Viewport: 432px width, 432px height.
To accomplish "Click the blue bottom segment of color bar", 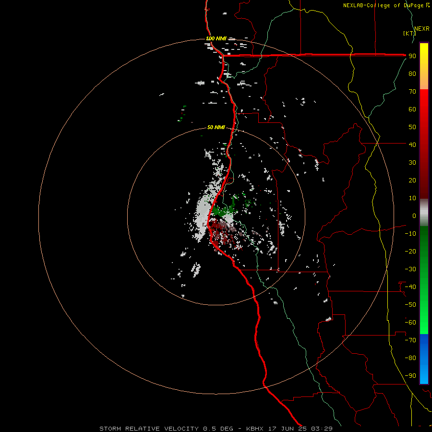I will click(x=424, y=359).
